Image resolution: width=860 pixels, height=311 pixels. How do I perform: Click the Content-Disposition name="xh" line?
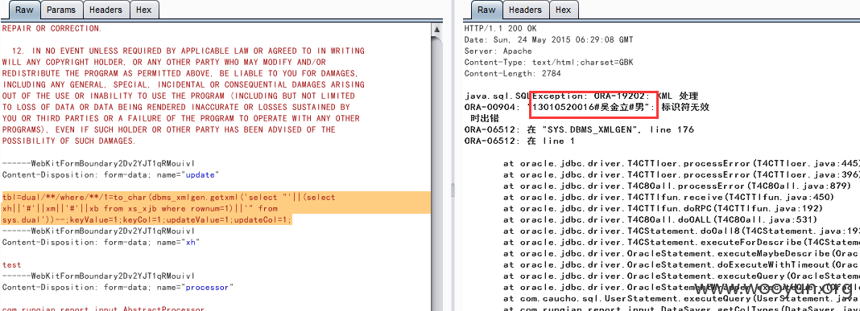pos(101,242)
